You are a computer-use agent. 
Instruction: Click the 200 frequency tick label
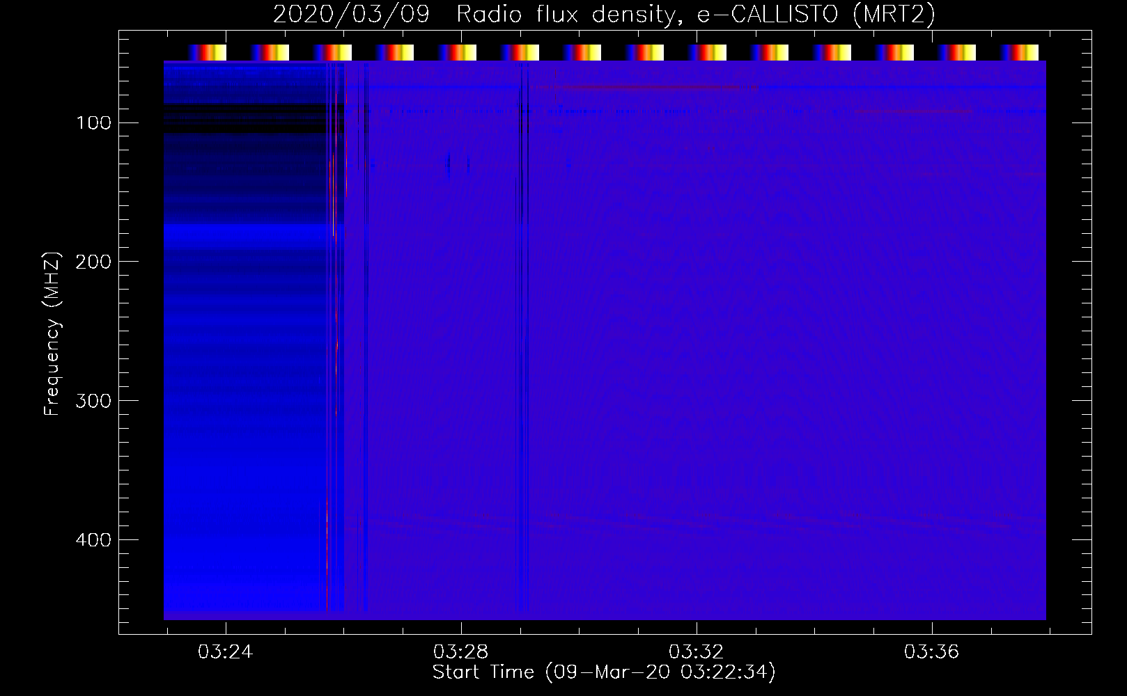coord(94,262)
